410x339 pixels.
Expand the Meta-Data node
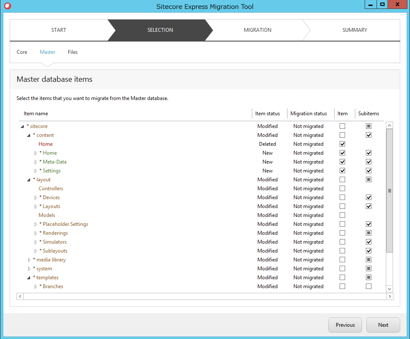click(x=36, y=162)
